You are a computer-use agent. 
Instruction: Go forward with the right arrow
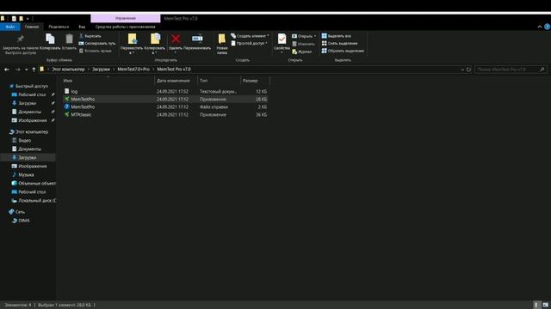[17, 70]
